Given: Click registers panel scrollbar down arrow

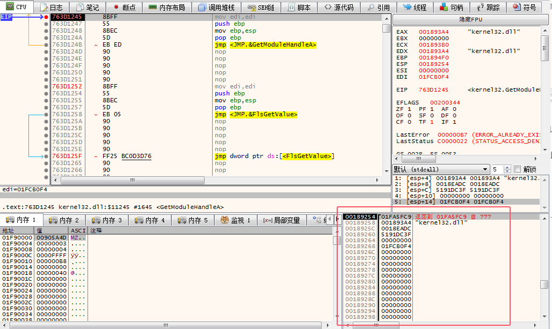Looking at the screenshot, I should click(545, 150).
